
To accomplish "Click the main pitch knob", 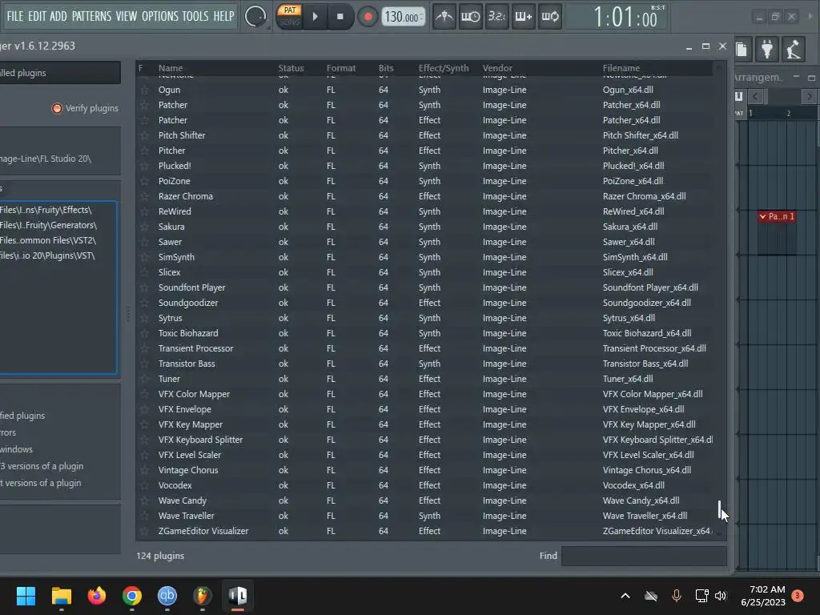I will click(255, 17).
